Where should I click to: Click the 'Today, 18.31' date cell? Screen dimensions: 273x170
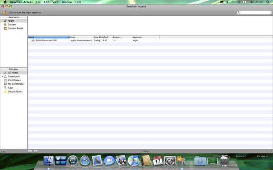[101, 40]
